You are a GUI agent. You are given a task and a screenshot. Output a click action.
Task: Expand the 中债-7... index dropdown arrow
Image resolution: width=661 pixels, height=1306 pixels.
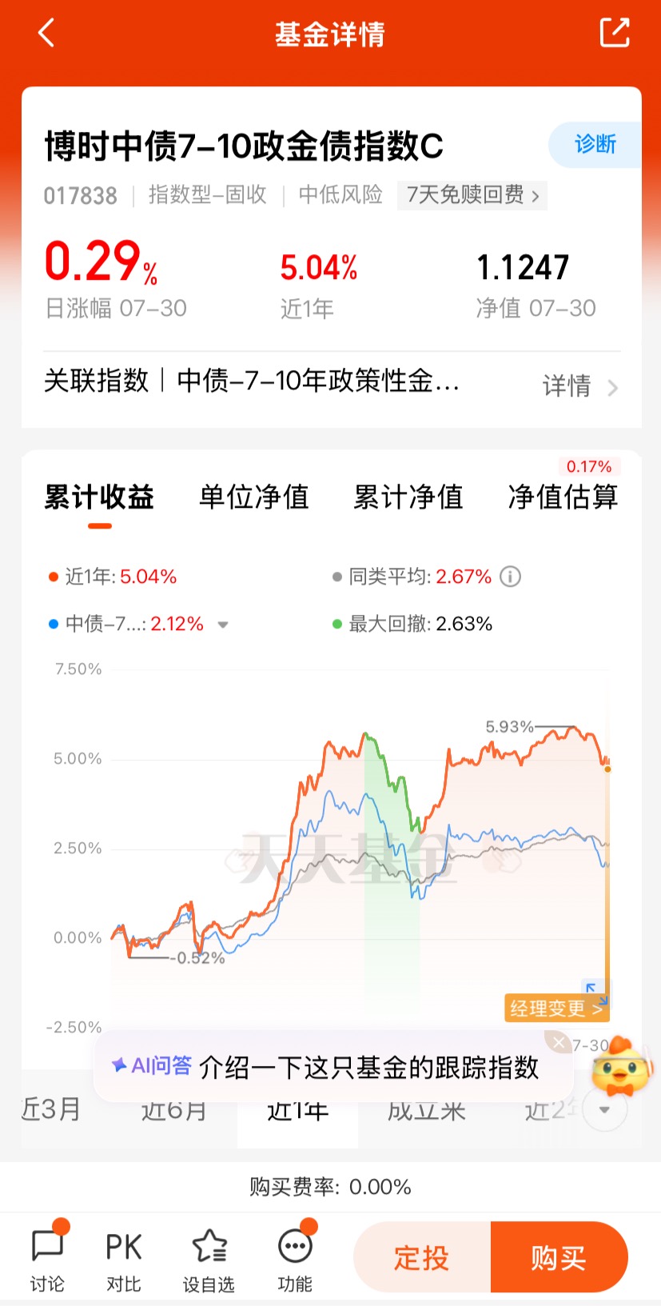click(x=223, y=625)
